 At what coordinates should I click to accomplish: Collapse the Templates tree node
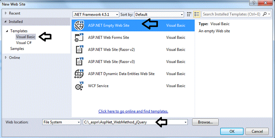tap(7, 31)
